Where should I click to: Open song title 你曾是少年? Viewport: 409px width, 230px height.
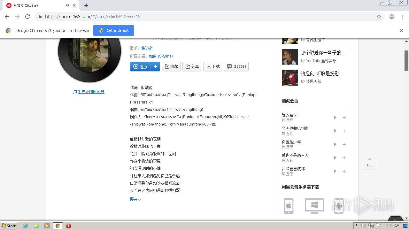[x=291, y=142]
